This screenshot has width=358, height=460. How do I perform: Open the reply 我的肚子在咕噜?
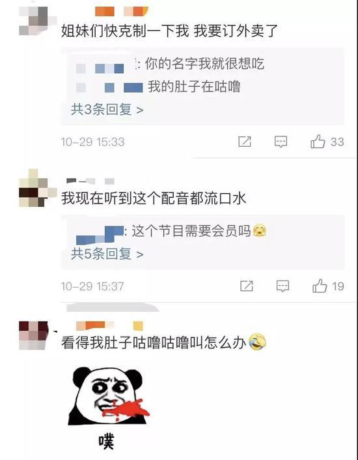194,86
